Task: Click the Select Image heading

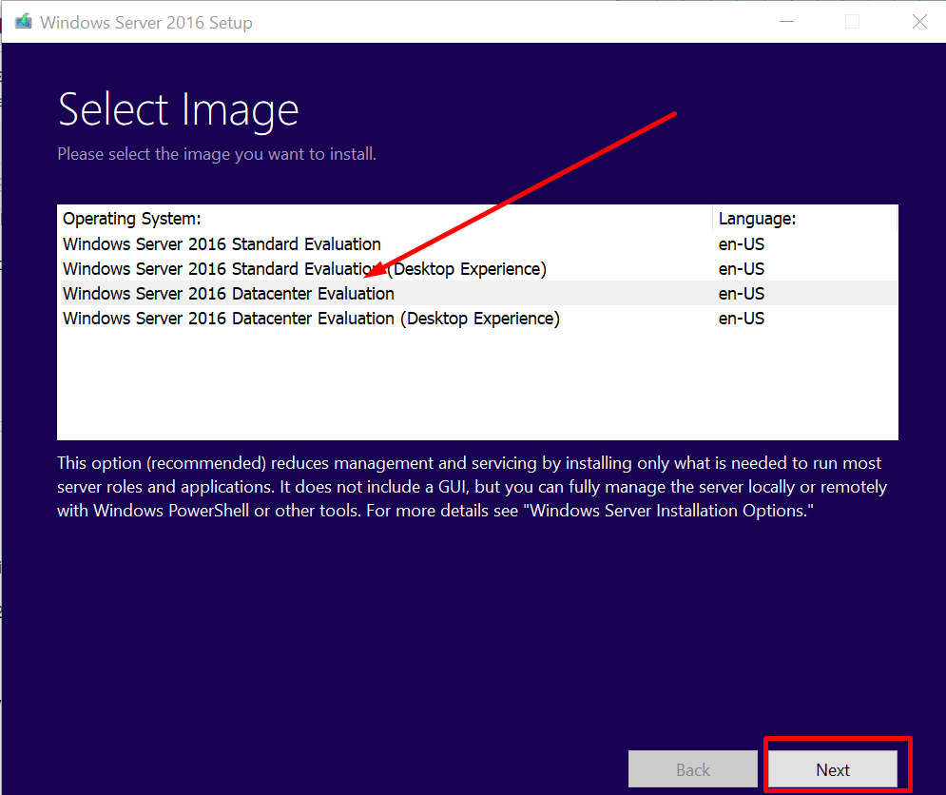Action: tap(178, 108)
